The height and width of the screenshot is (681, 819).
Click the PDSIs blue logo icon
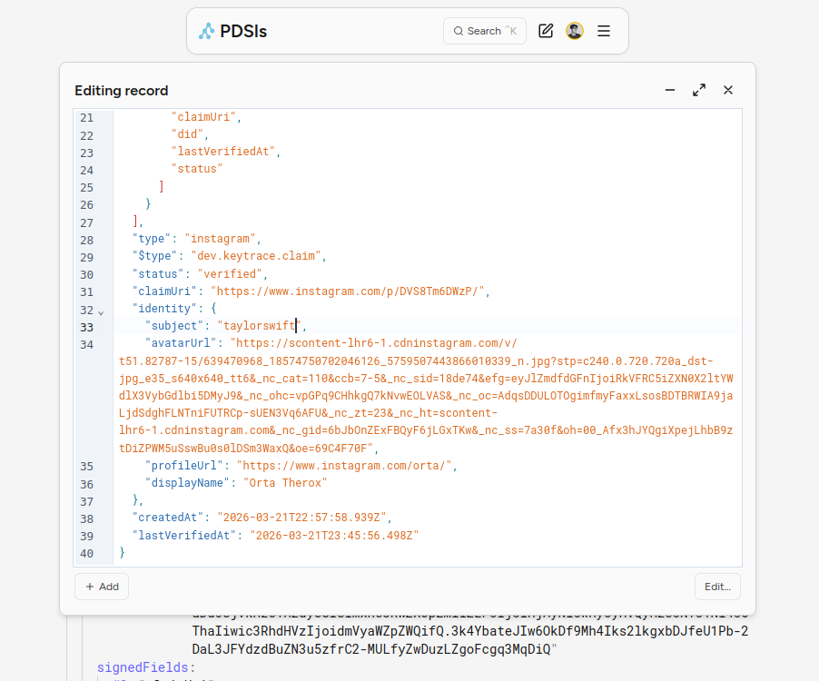pos(207,30)
